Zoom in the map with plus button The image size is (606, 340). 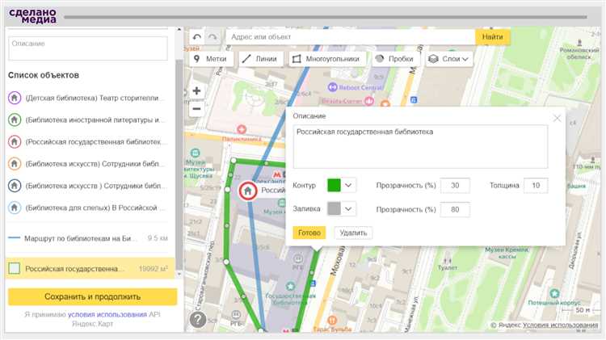[196, 91]
